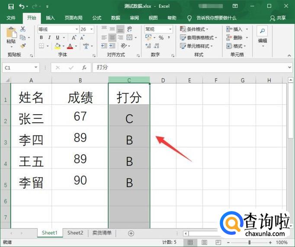The height and width of the screenshot is (247, 295).
Task: Click the Paste clipboard icon
Action: click(x=11, y=35)
